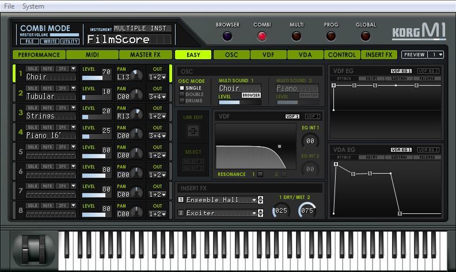Toggle IFX on the Strings timbre
Screen dimensions: 456x272
[63, 108]
